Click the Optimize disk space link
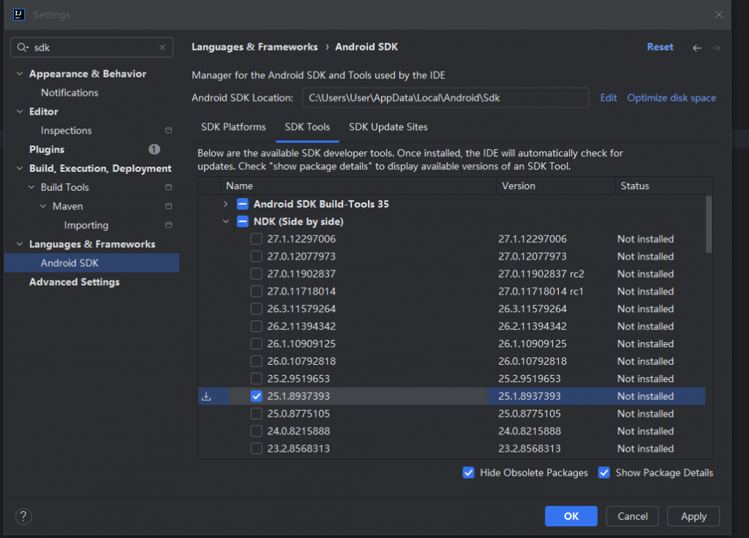 (671, 98)
